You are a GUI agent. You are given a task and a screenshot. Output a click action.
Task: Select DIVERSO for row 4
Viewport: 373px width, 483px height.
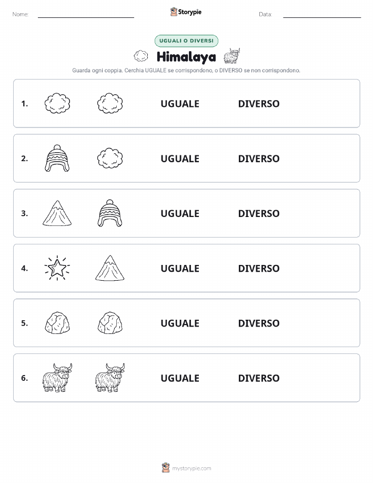pyautogui.click(x=259, y=268)
